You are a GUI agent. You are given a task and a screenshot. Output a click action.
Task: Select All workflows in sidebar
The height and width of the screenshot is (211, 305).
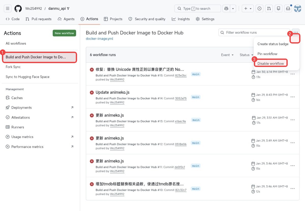click(16, 44)
